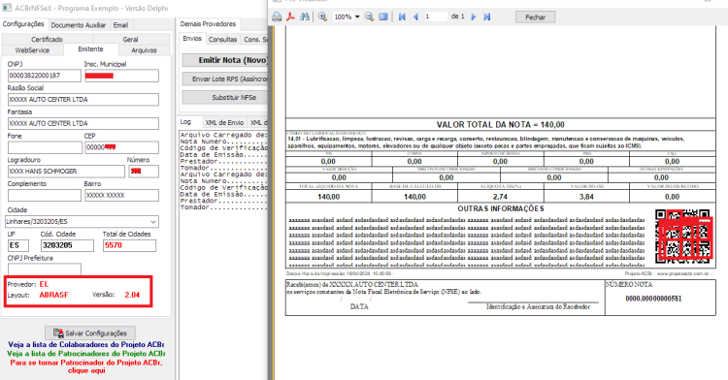This screenshot has height=380, width=728.
Task: Click the 2,74 aliquota value
Action: (x=500, y=197)
